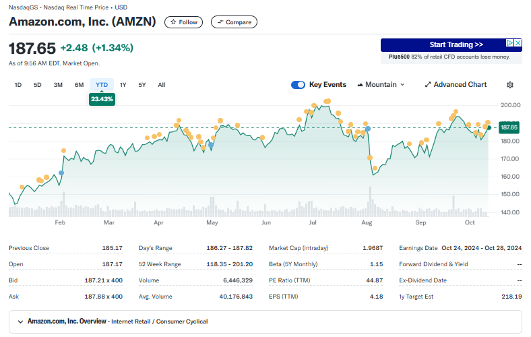Click the Ex-Dividend Date label
This screenshot has width=531, height=337.
point(423,280)
